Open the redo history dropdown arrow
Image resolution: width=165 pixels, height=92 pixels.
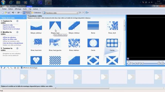[21, 13]
